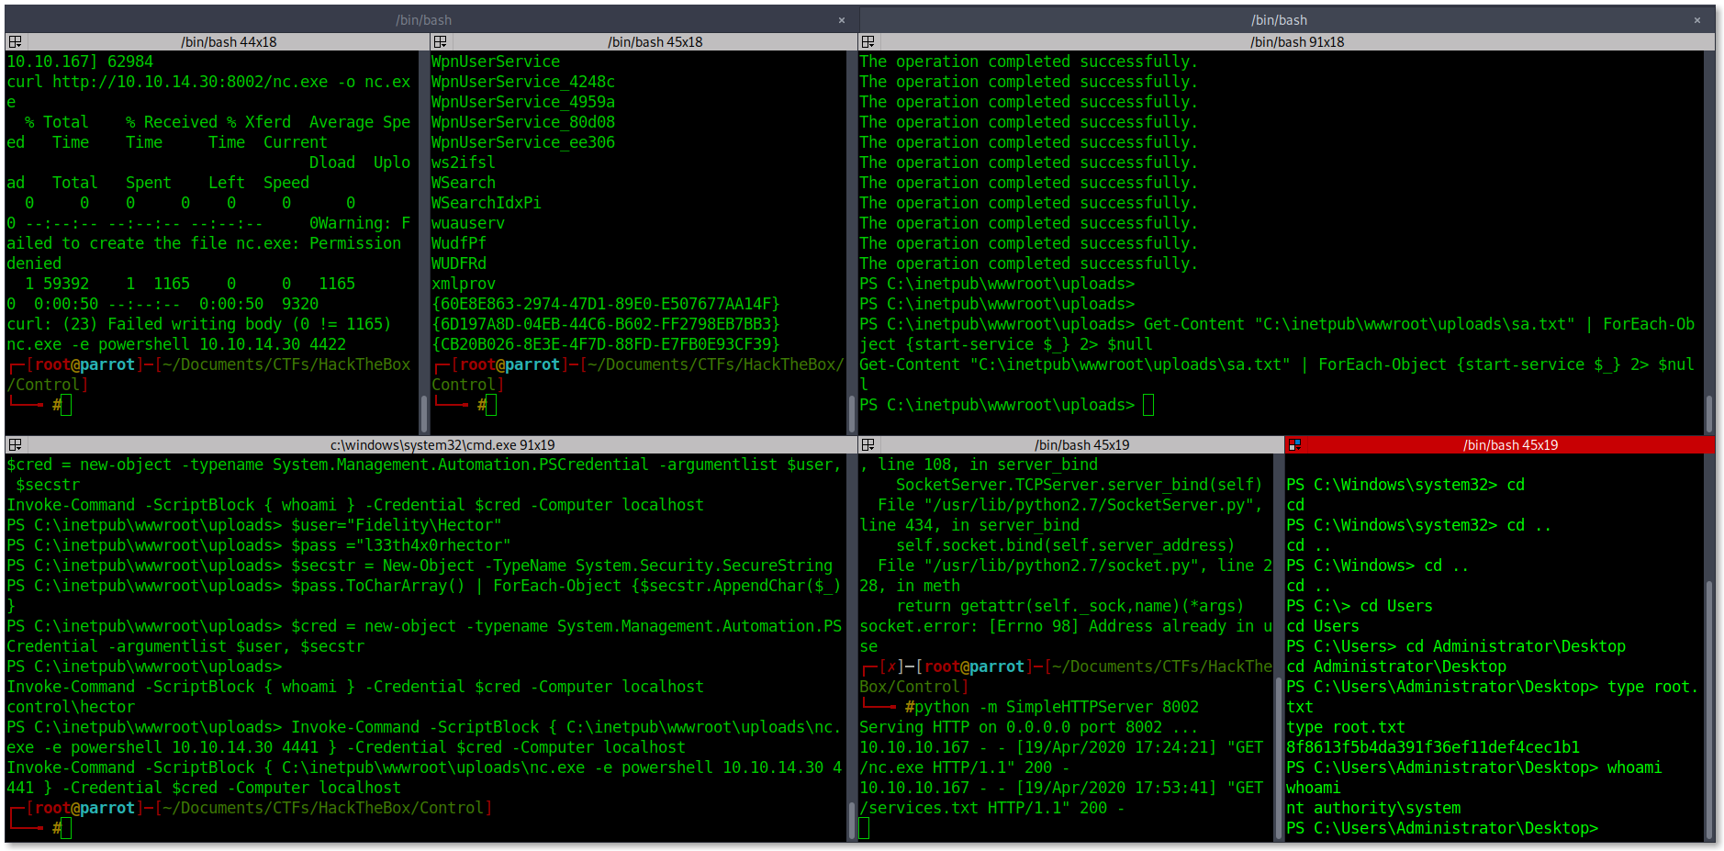The width and height of the screenshot is (1724, 851).
Task: Click 'PS C:\> cd Users' line
Action: pyautogui.click(x=1360, y=606)
